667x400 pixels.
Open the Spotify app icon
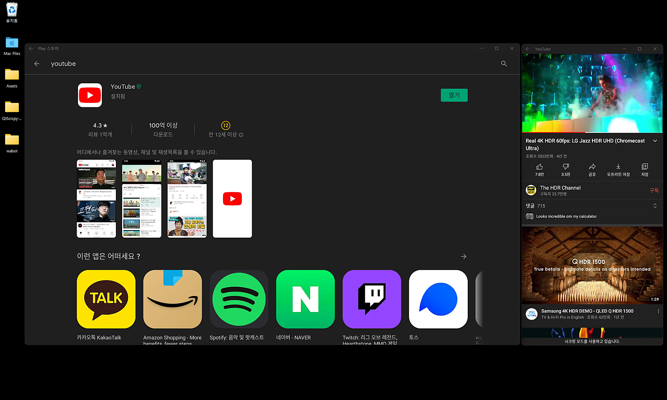tap(239, 299)
